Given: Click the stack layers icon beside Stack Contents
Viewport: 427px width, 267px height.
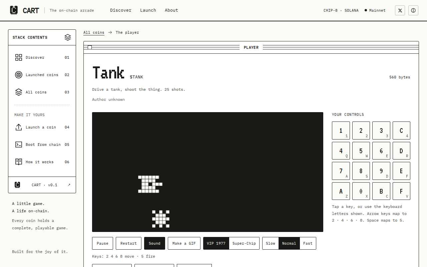Looking at the screenshot, I should coord(68,37).
